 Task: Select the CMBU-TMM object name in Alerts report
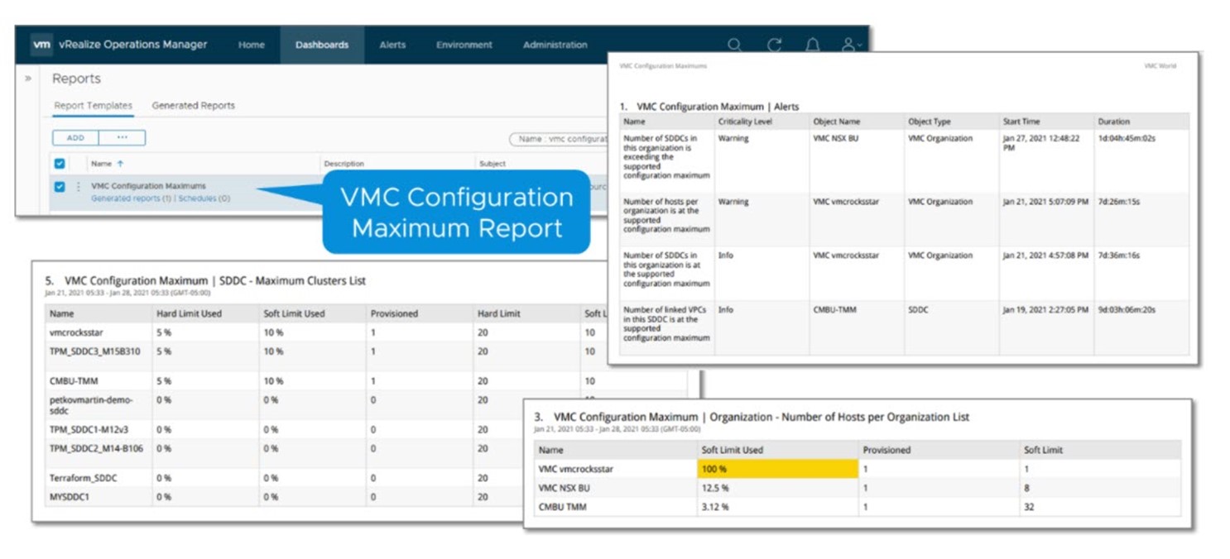pyautogui.click(x=833, y=310)
